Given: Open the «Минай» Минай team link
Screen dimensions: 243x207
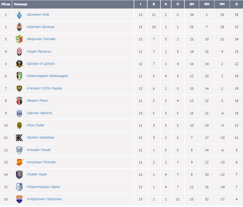Looking at the screenshot, I should [38, 150].
